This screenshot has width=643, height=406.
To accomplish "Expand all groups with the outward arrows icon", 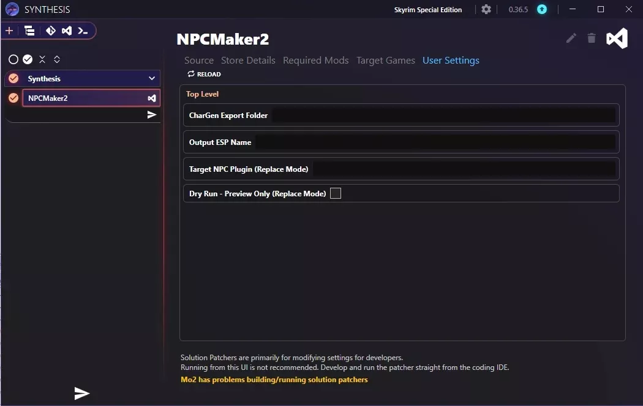I will click(x=57, y=59).
